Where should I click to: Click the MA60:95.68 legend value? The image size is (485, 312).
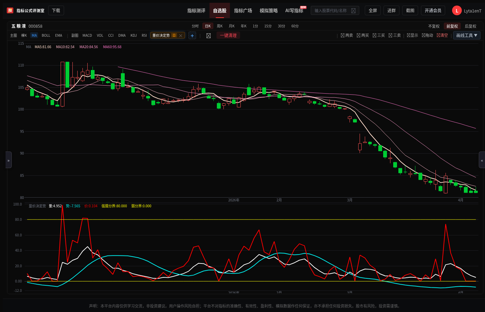click(112, 47)
